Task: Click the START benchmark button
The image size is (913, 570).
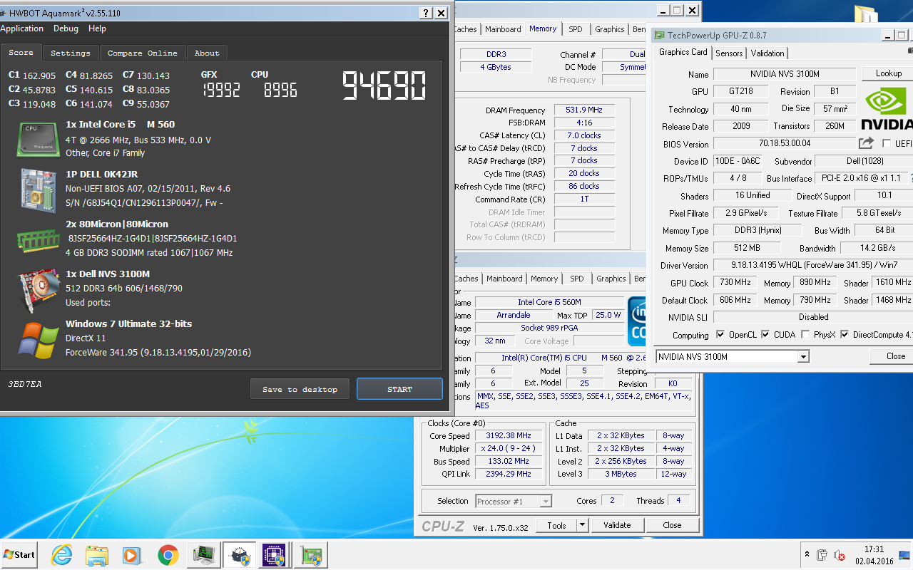Action: (399, 389)
